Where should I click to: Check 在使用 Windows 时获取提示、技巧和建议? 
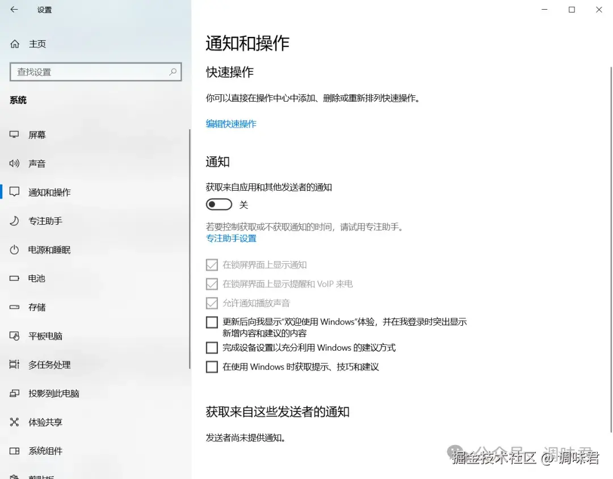[x=212, y=367]
